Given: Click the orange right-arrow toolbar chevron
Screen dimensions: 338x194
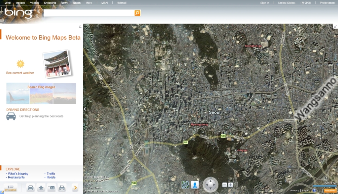Looking at the screenshot, I should tap(75, 188).
